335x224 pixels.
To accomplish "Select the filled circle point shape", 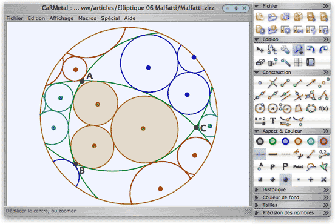I will pyautogui.click(x=286, y=180).
